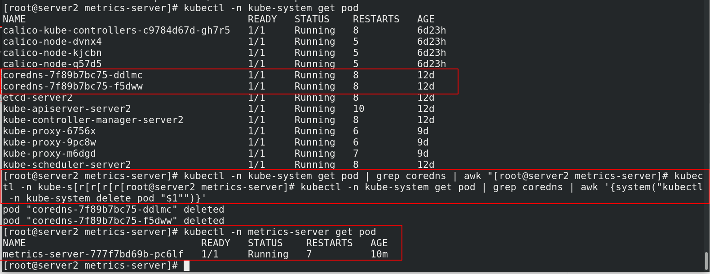This screenshot has width=710, height=274.
Task: Click the etcd-server2 pod name
Action: coord(38,98)
